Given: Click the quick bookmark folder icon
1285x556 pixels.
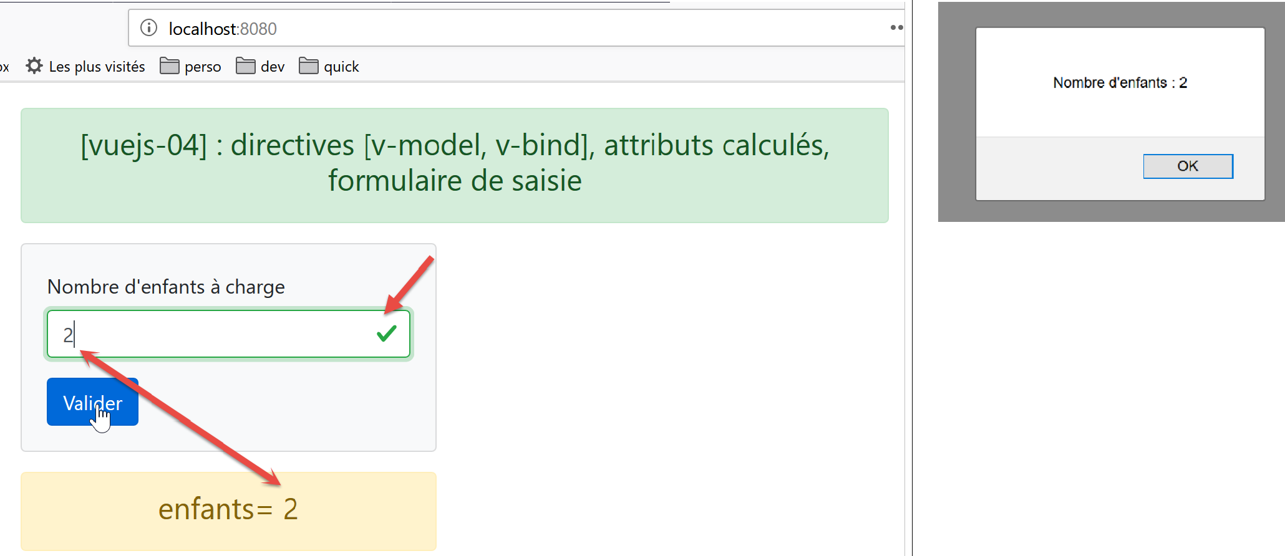Looking at the screenshot, I should 308,66.
